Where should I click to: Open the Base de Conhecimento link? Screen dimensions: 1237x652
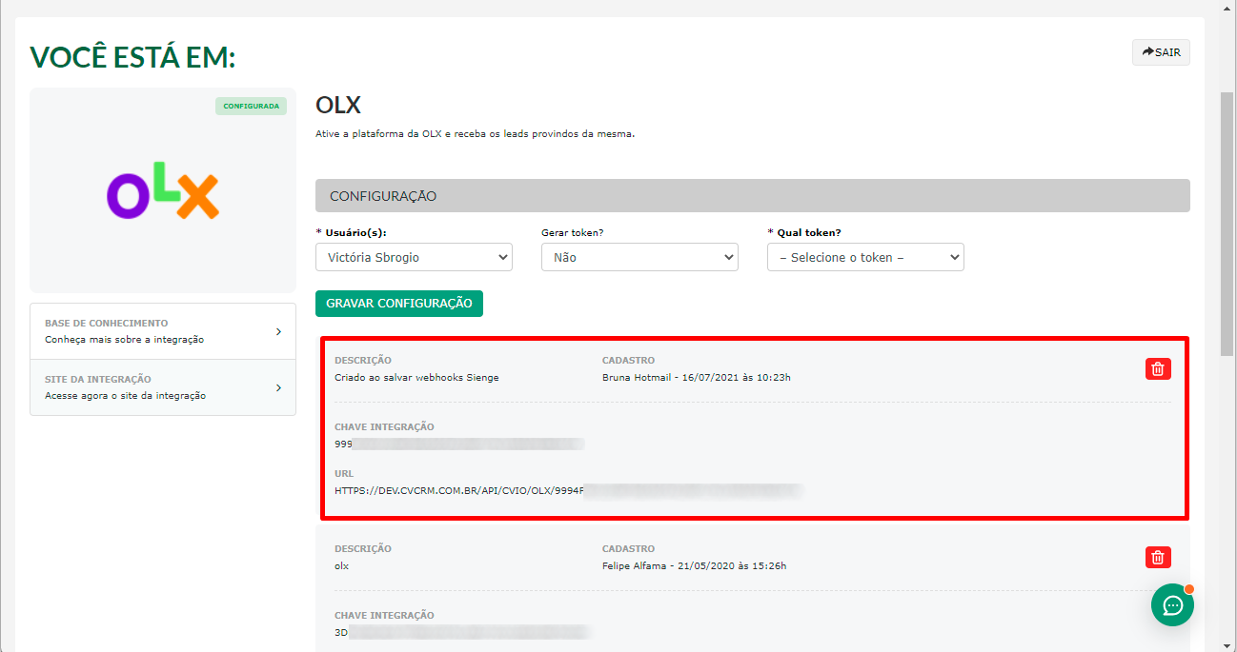[x=163, y=331]
